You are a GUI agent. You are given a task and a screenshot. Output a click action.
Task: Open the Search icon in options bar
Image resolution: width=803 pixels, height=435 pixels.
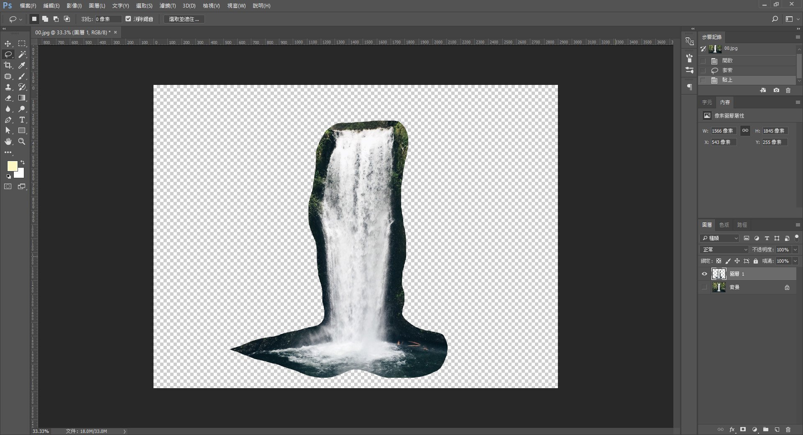point(775,19)
